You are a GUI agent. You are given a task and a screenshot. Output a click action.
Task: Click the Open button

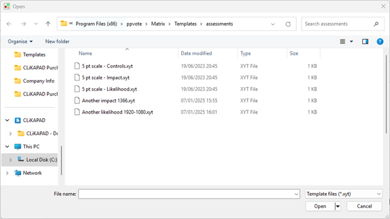pyautogui.click(x=320, y=207)
